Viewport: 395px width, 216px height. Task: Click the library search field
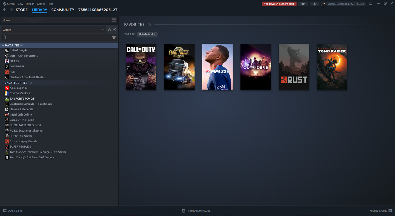[x=59, y=37]
